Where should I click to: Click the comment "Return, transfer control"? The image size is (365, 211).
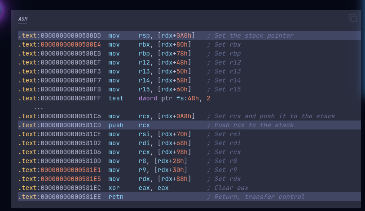pos(259,197)
